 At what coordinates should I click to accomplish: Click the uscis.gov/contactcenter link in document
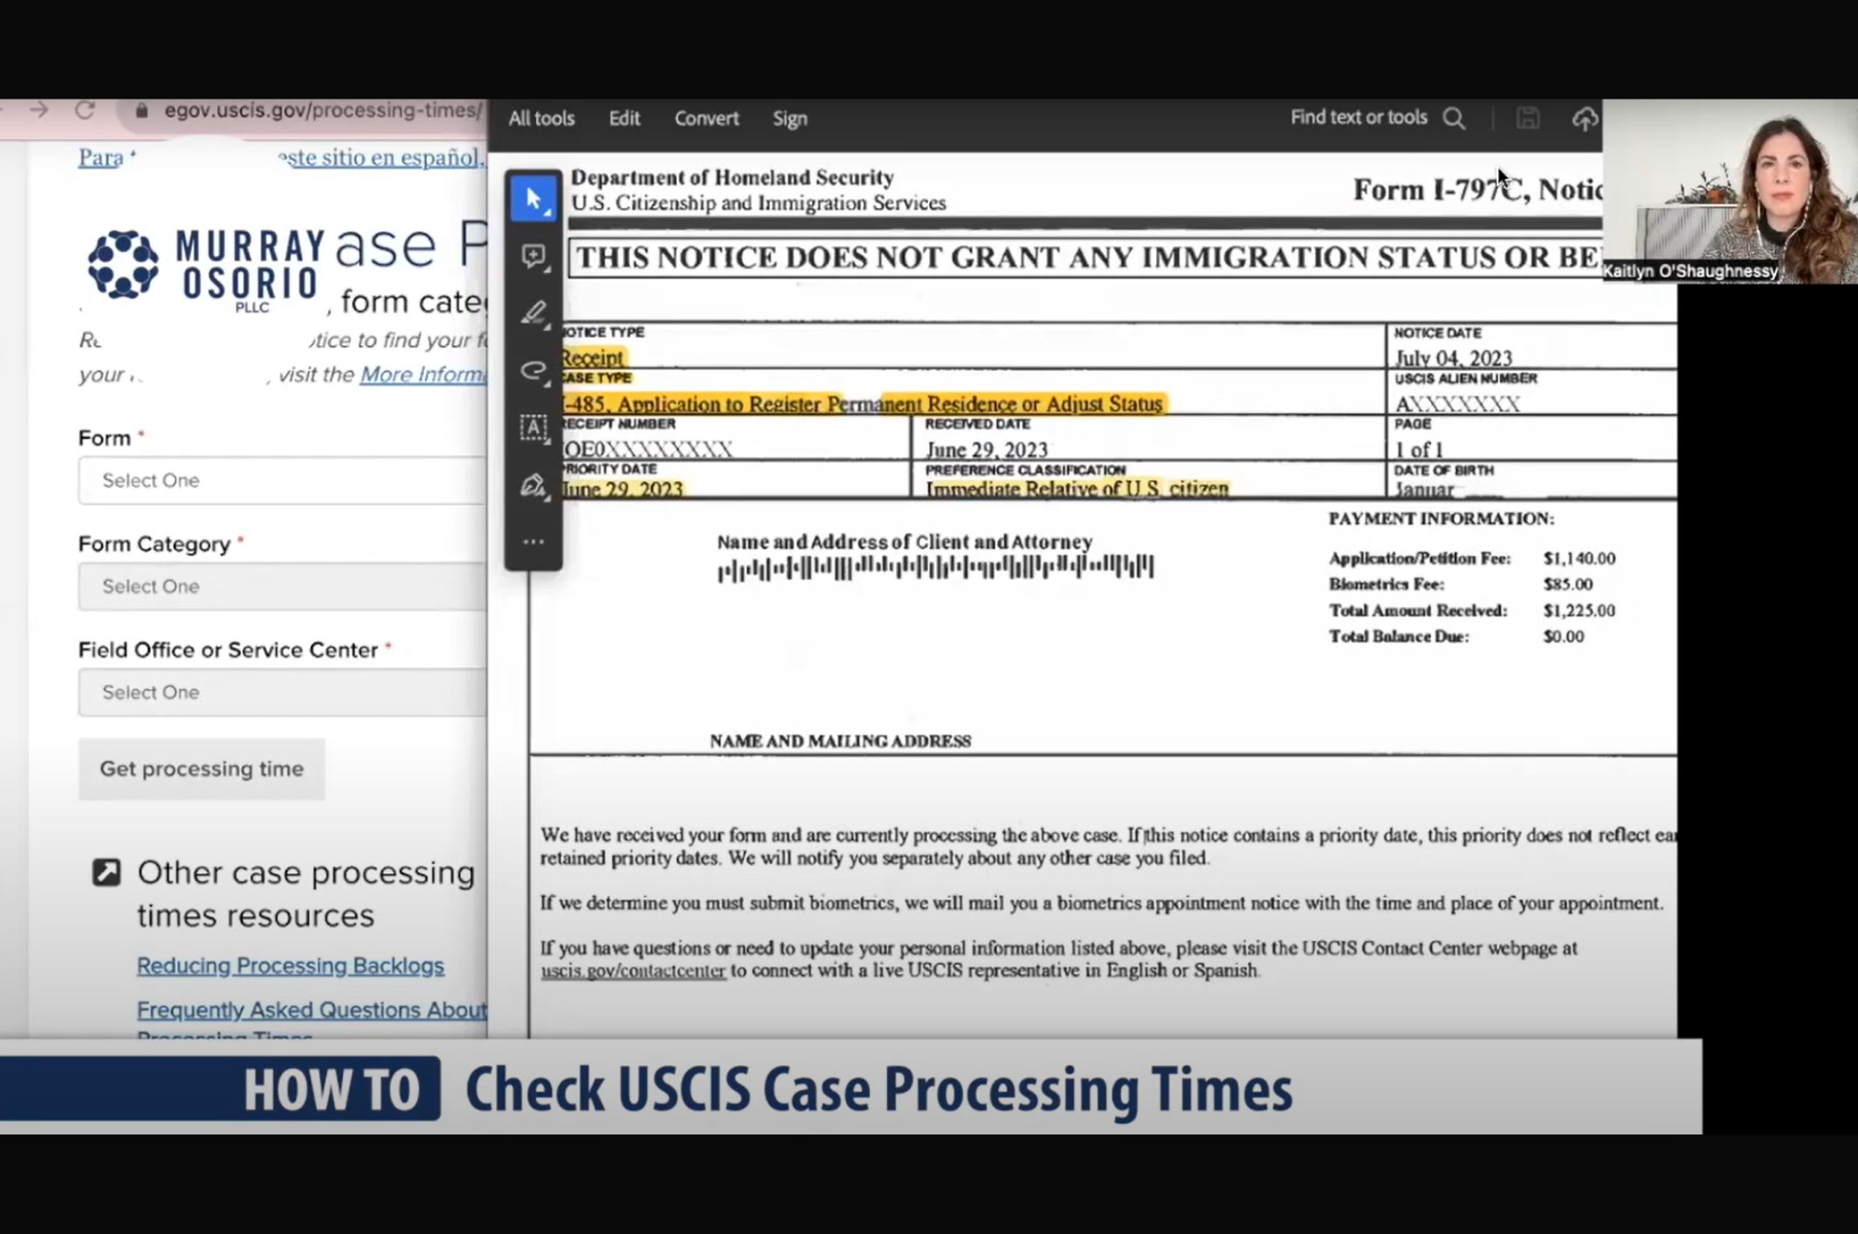coord(633,971)
